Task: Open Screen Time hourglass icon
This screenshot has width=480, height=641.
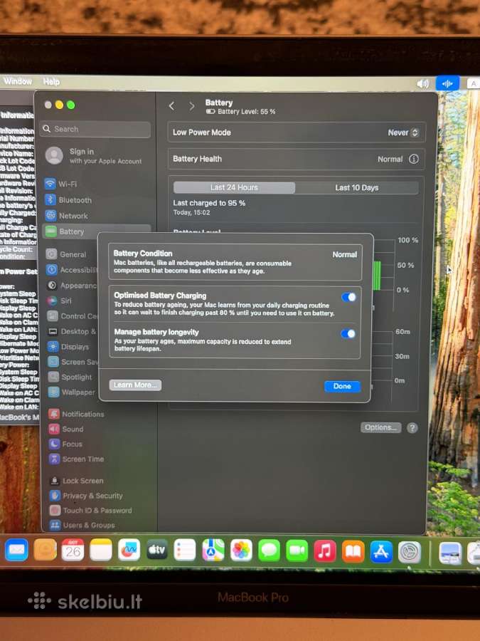Action: click(x=55, y=459)
